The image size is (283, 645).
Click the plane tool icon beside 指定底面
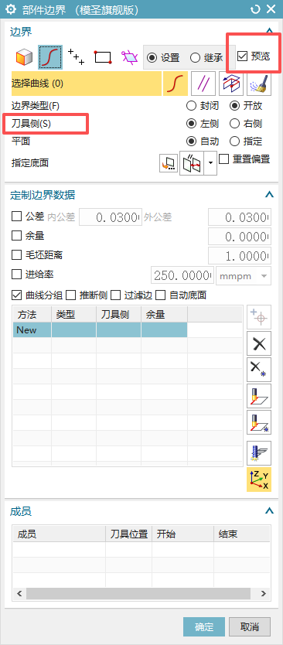[x=192, y=163]
